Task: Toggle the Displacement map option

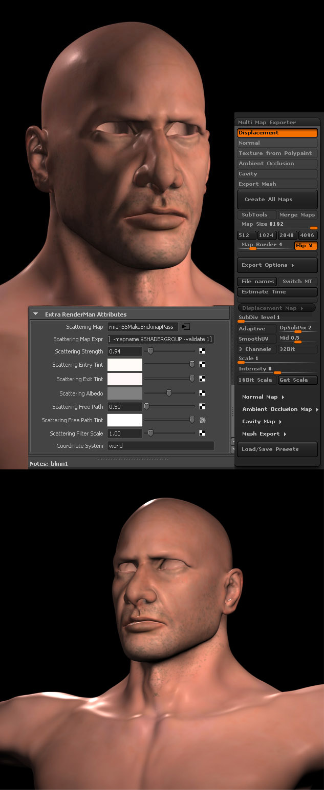Action: pyautogui.click(x=277, y=133)
